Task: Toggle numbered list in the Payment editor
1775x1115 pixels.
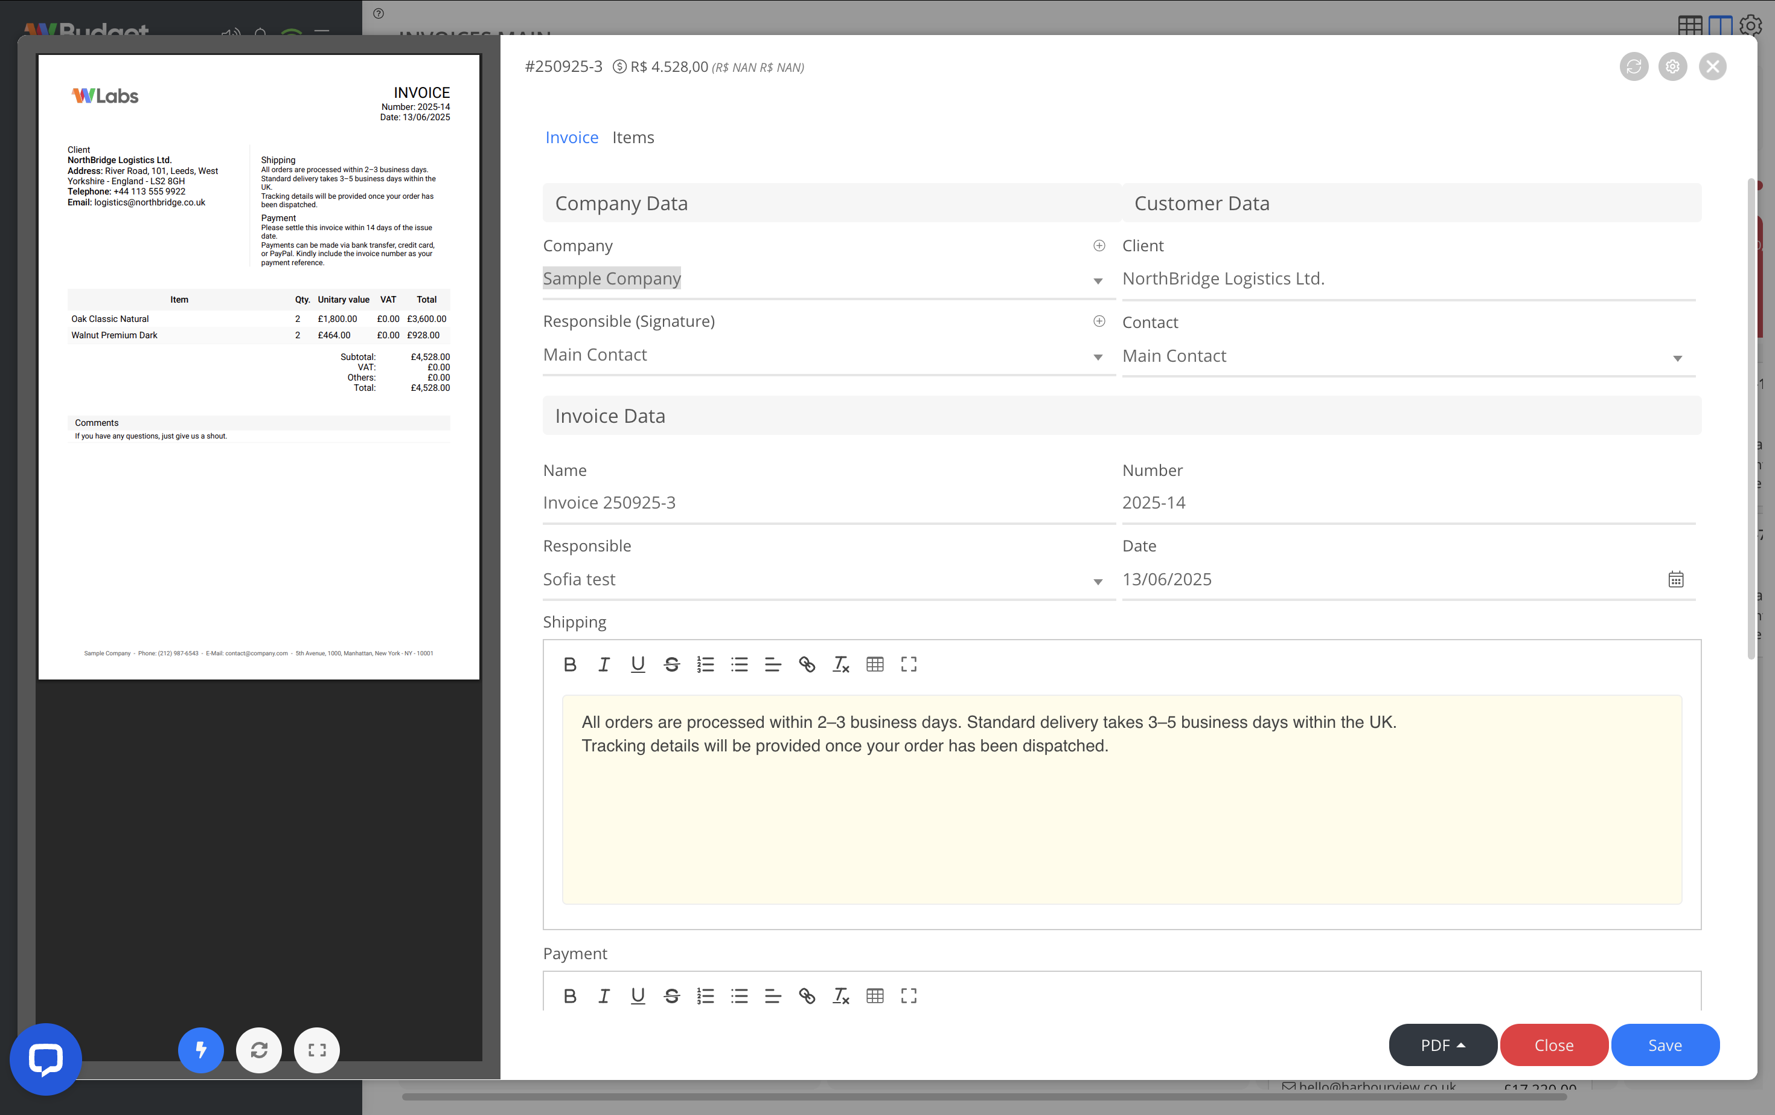Action: [705, 995]
